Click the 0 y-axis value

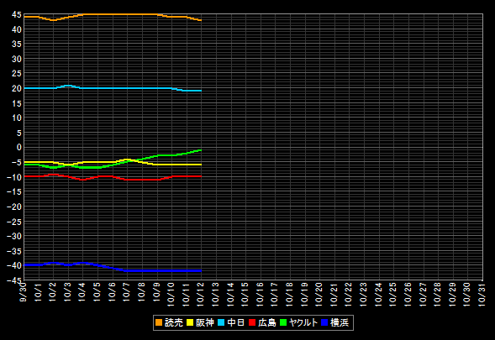click(19, 147)
